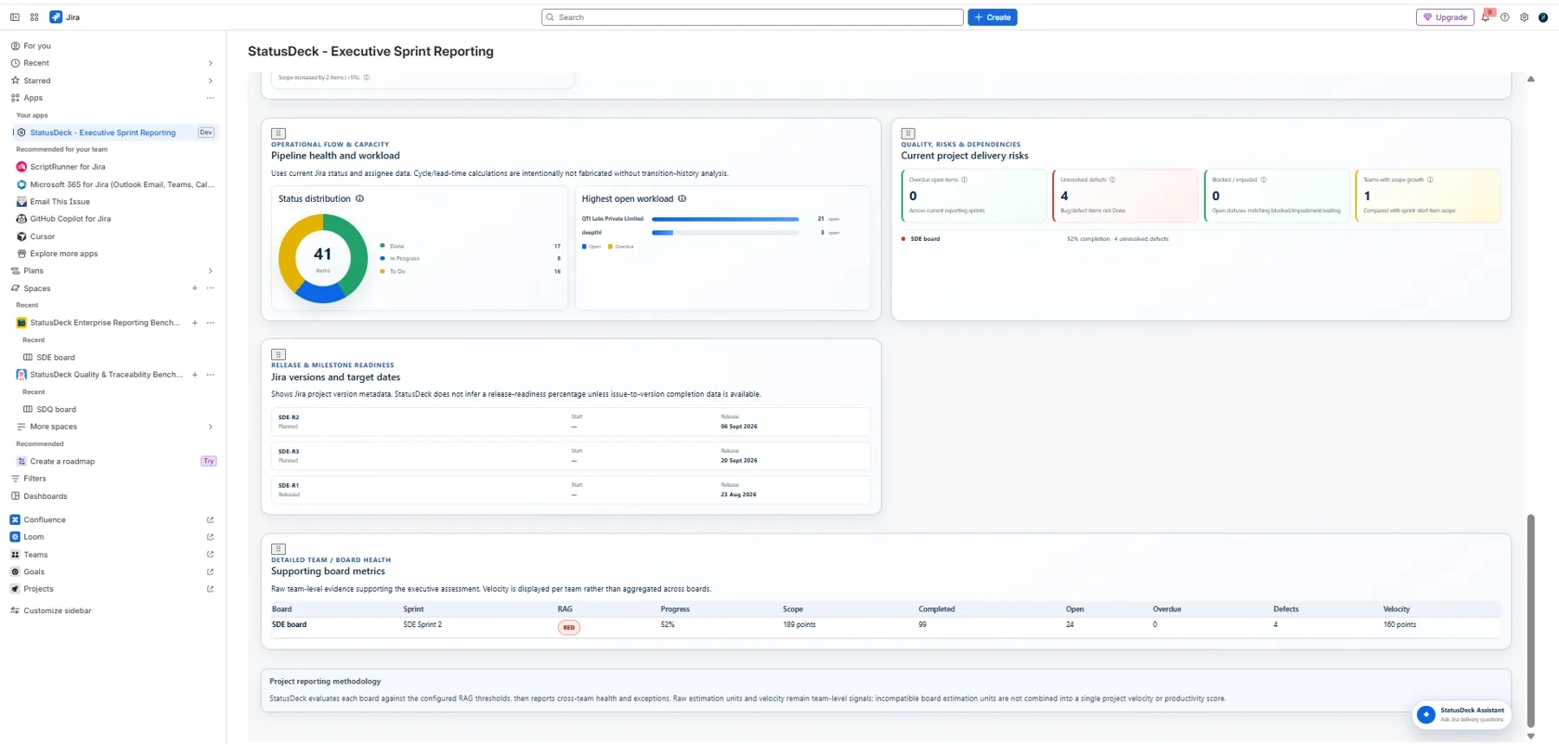Open Spaces more-options ellipsis
The height and width of the screenshot is (744, 1559).
tap(210, 288)
